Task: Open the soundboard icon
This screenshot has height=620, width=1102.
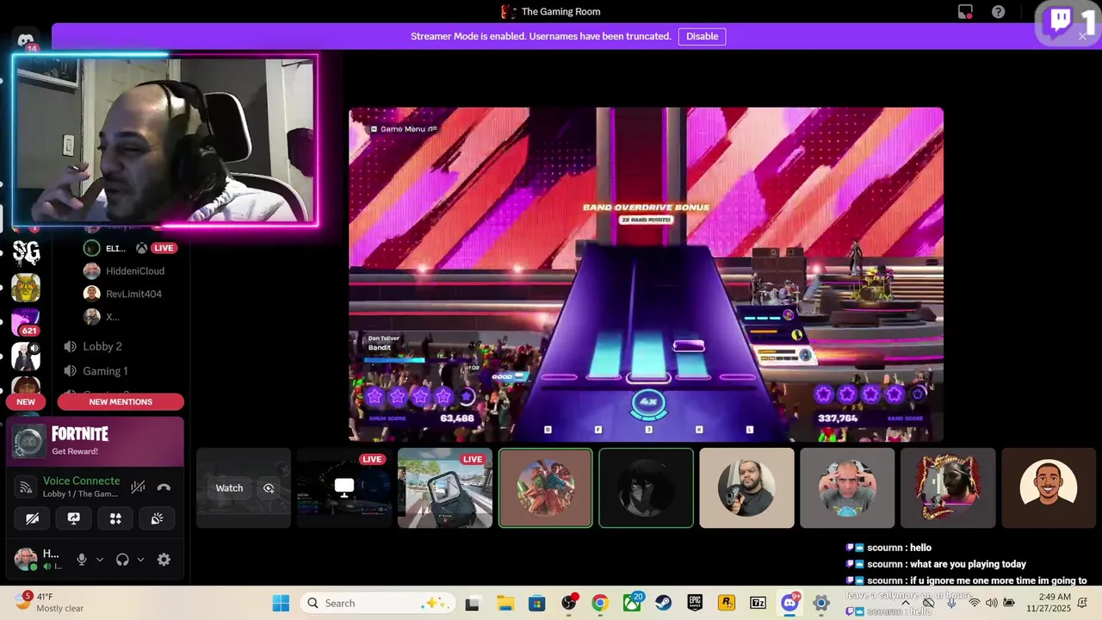Action: coord(157,518)
